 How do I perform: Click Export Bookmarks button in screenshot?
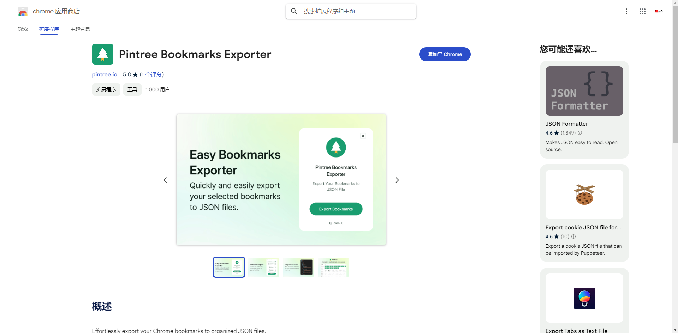pyautogui.click(x=336, y=209)
